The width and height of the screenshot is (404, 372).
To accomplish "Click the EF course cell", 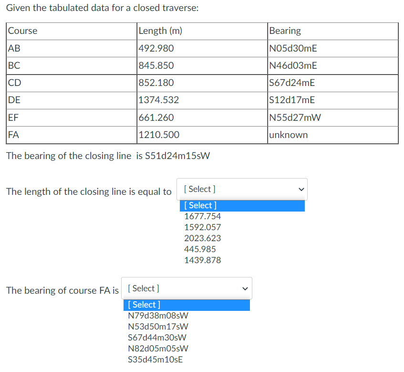I will [72, 117].
